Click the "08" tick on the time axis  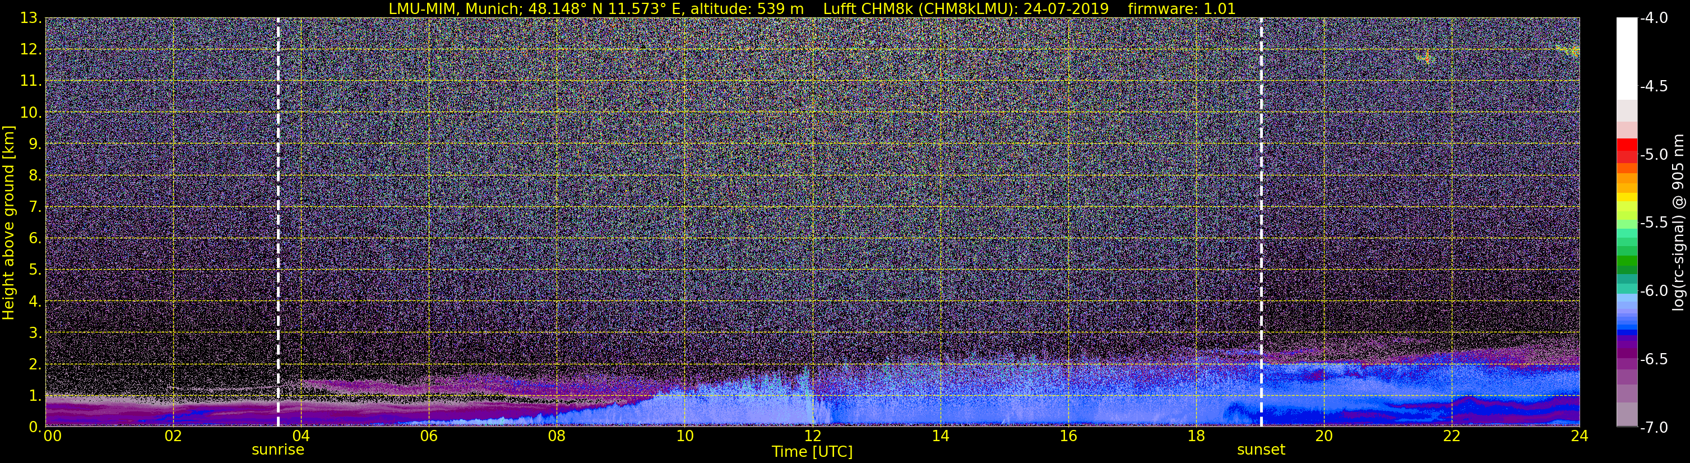[557, 436]
